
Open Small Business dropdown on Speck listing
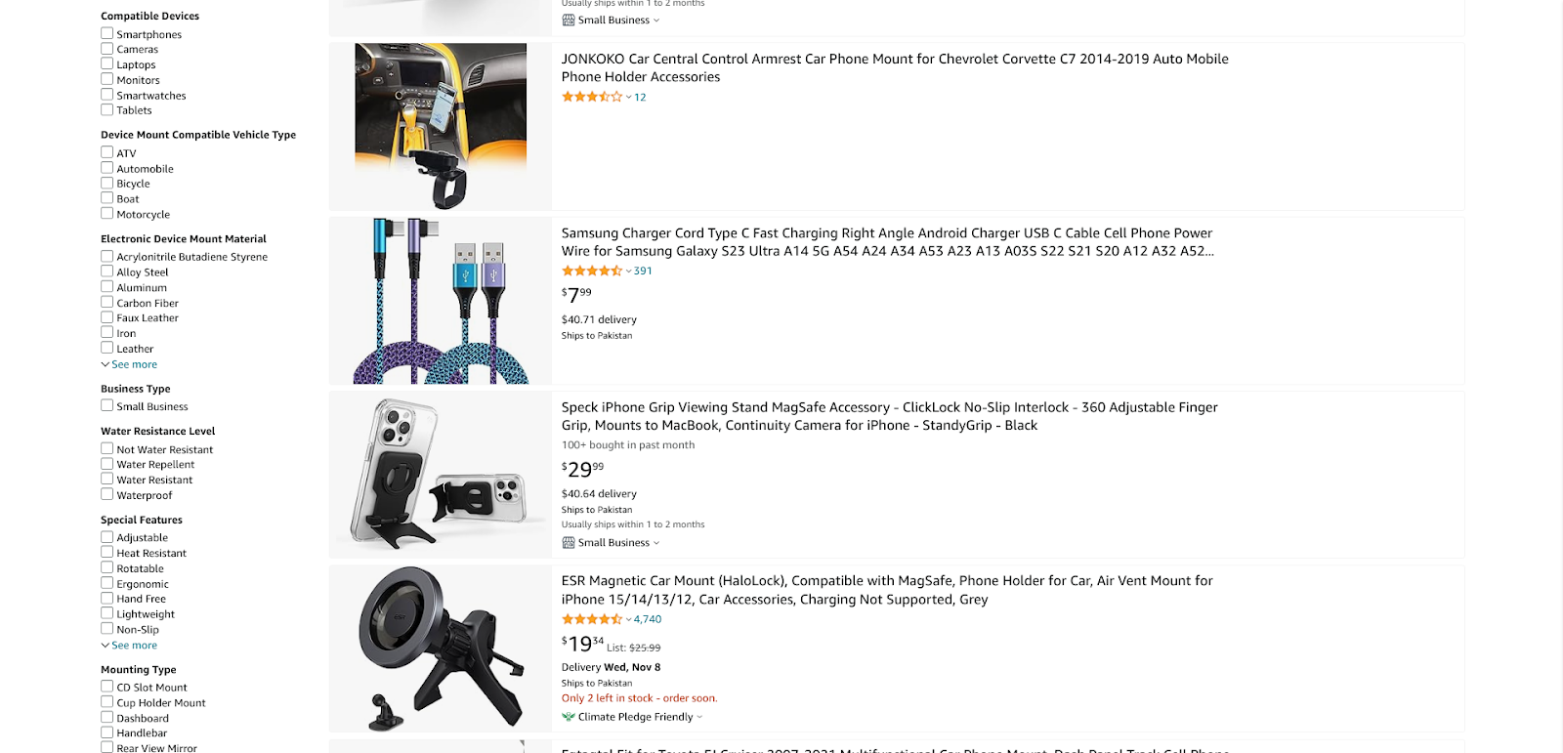click(656, 543)
